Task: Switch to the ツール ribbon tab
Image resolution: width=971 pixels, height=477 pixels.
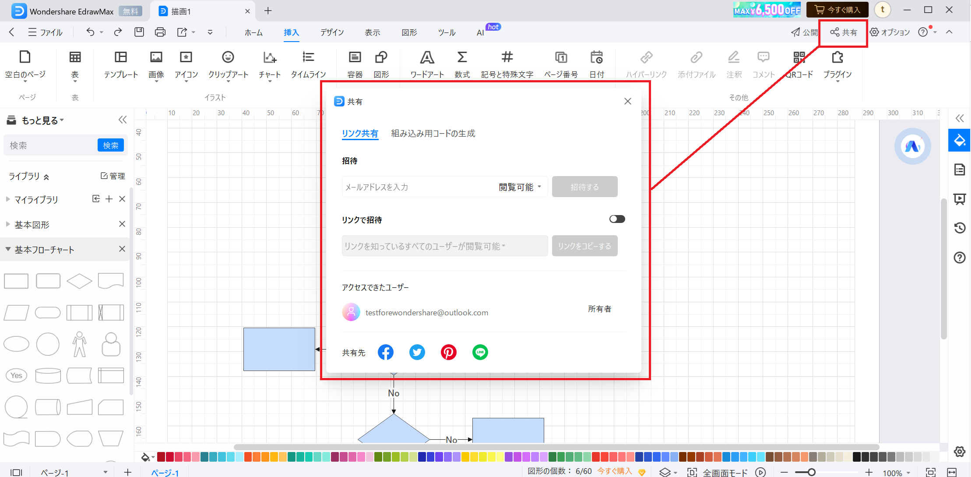Action: point(447,32)
